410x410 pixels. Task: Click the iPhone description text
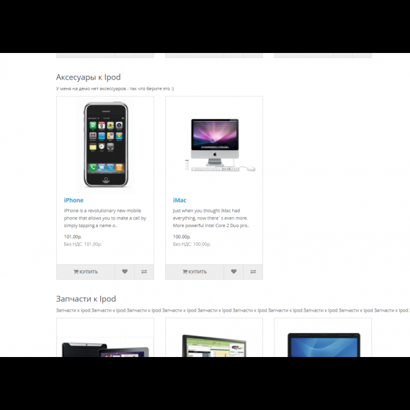[105, 218]
